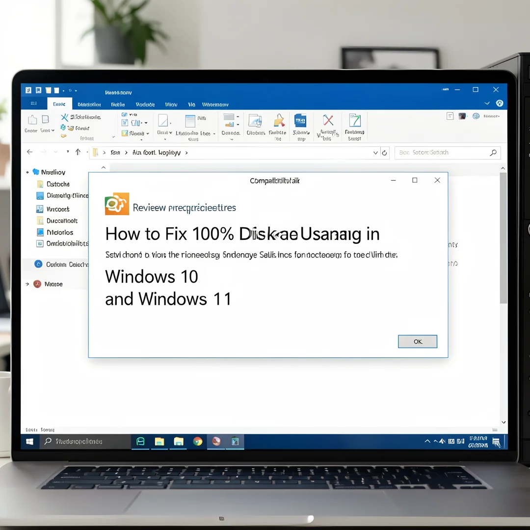Switch to the Rodoöt ribbon tab
The width and height of the screenshot is (530, 530).
(x=145, y=105)
